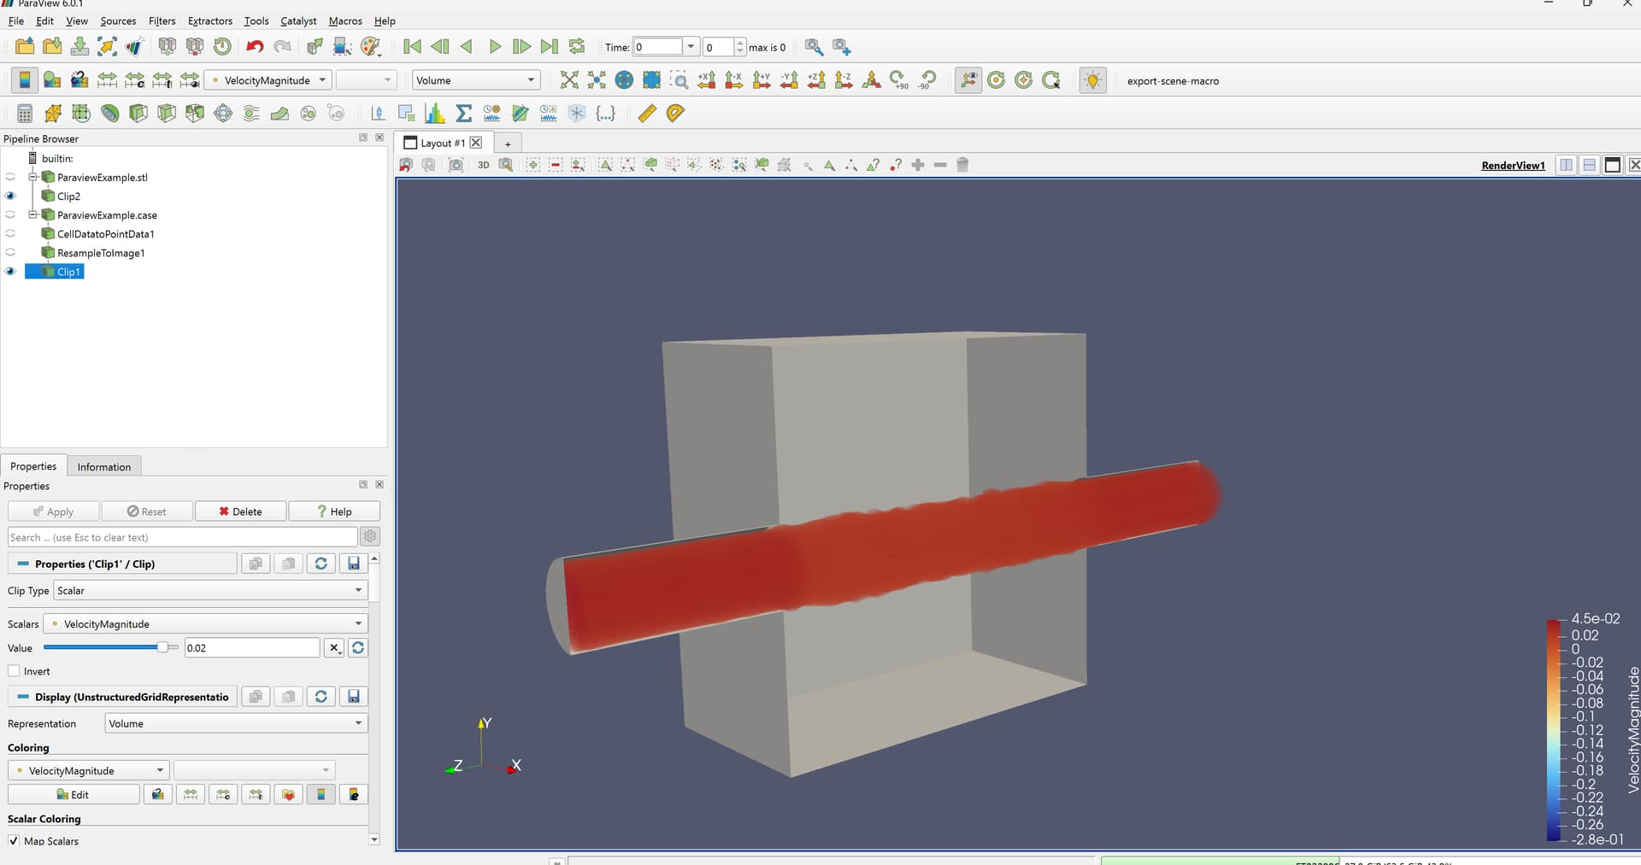The width and height of the screenshot is (1641, 865).
Task: Switch to the Information tab
Action: pos(104,467)
